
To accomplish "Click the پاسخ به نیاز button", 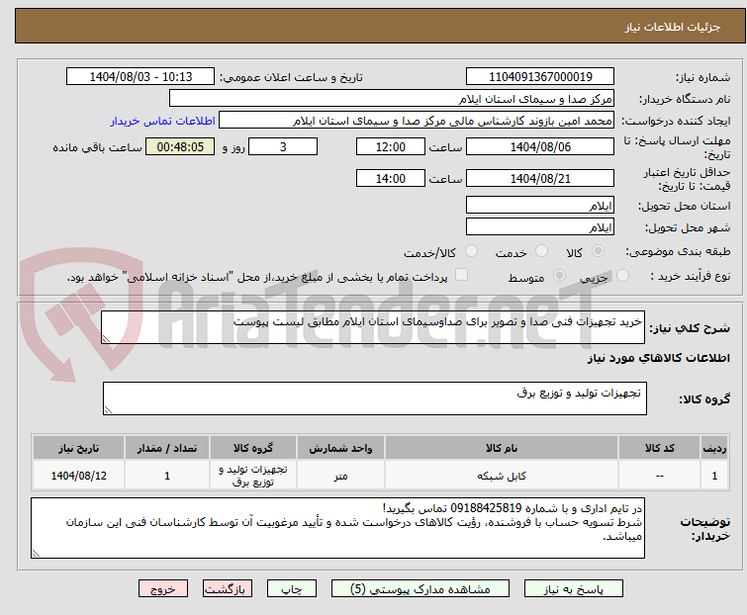I will [x=574, y=589].
